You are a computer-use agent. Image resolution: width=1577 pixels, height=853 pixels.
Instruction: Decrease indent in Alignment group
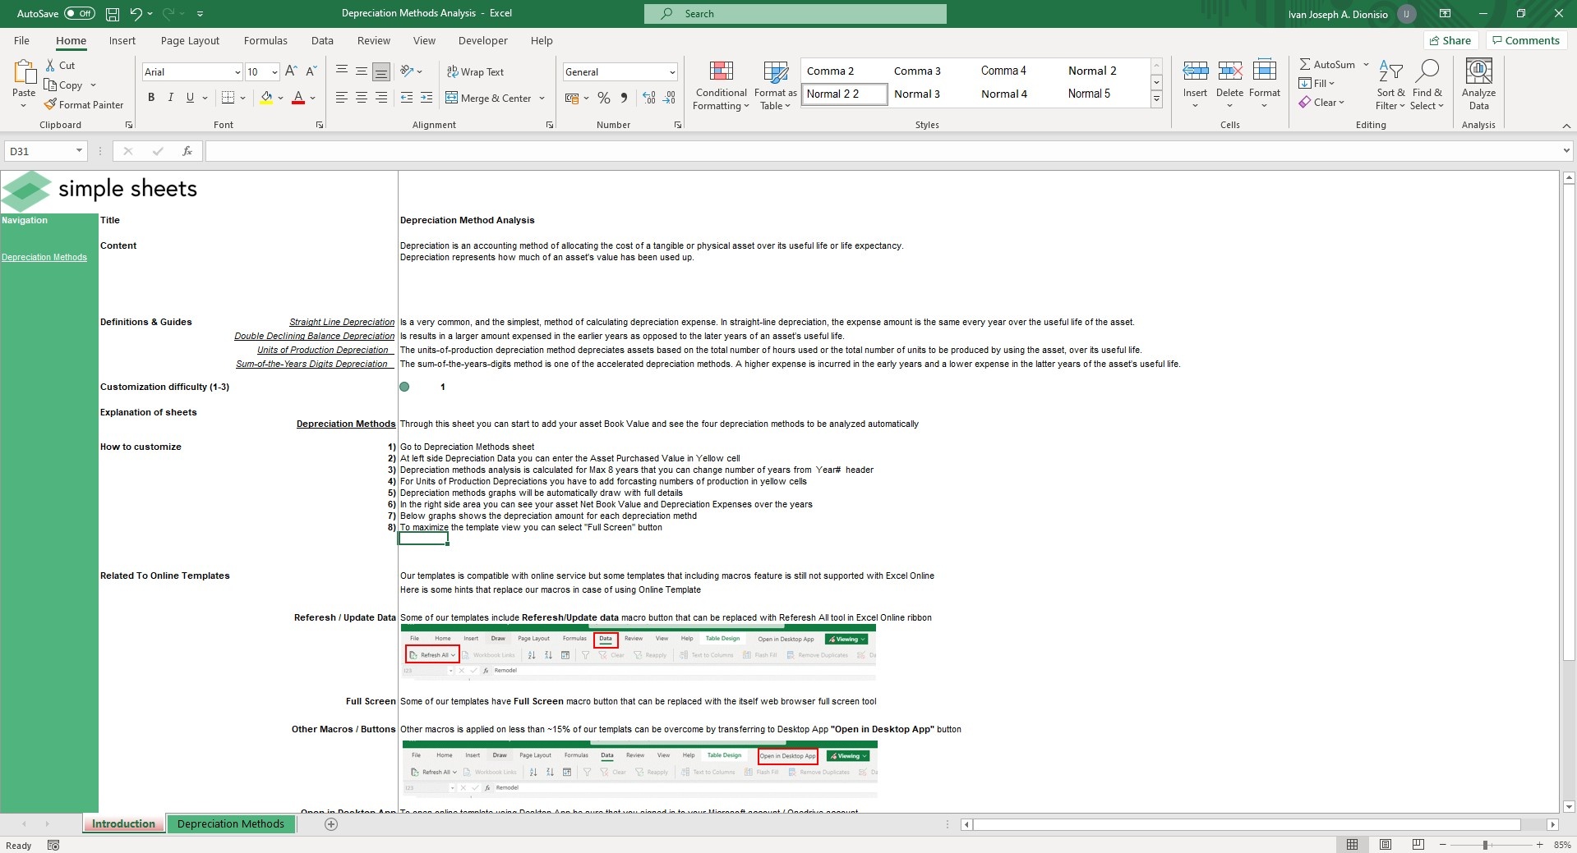(407, 99)
